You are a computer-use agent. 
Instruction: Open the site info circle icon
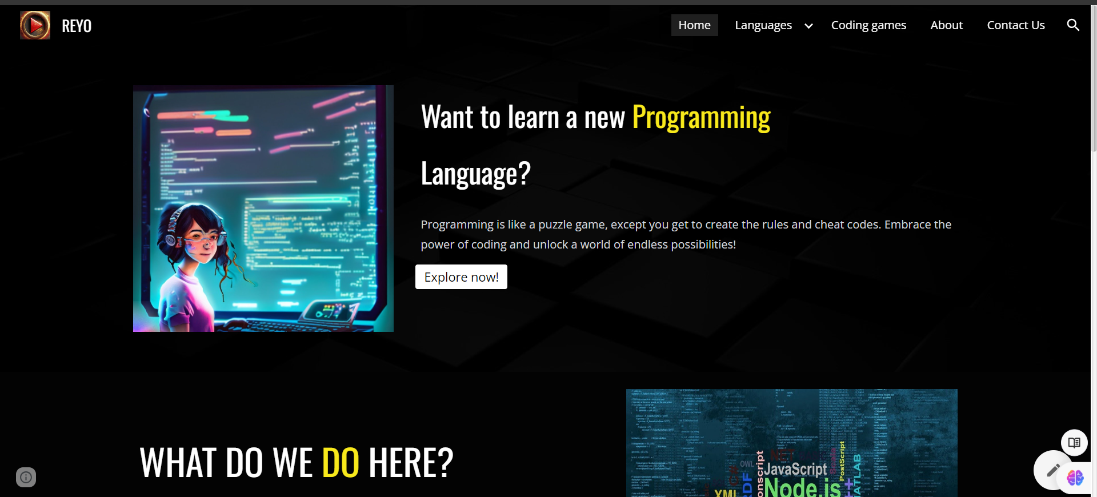(26, 477)
